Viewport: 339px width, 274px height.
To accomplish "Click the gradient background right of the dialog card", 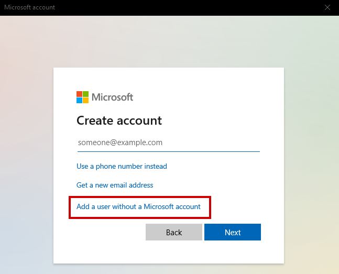I will (x=312, y=157).
